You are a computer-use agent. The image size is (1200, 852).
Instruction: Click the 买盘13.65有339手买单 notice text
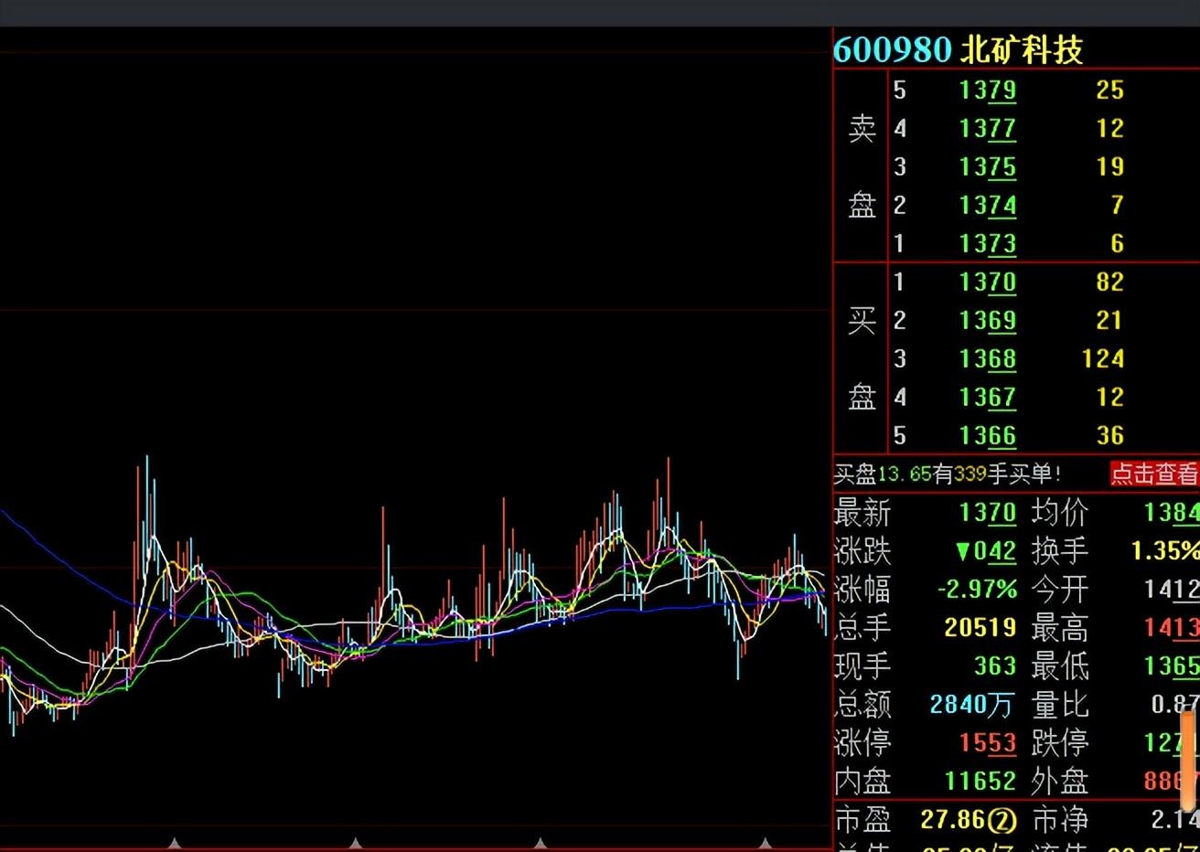click(x=948, y=474)
